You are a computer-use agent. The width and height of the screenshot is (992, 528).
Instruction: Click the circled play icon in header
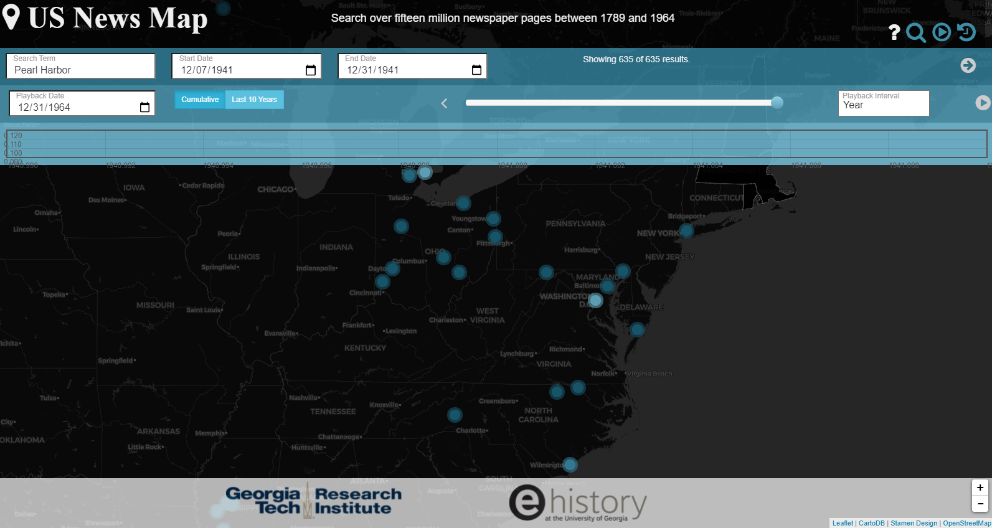point(942,32)
